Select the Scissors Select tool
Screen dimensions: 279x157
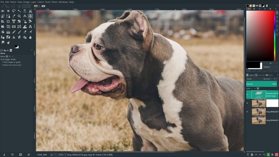(30, 11)
